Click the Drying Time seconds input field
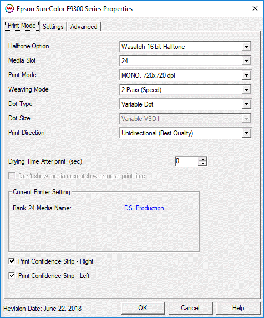The width and height of the screenshot is (264, 318). click(x=186, y=161)
